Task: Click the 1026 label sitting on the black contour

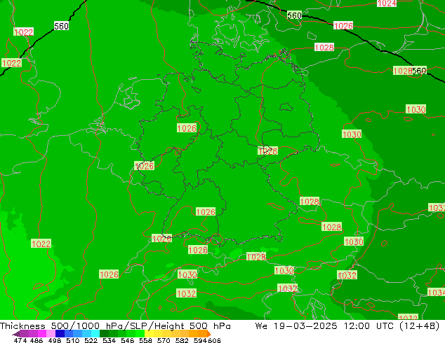Action: [343, 26]
